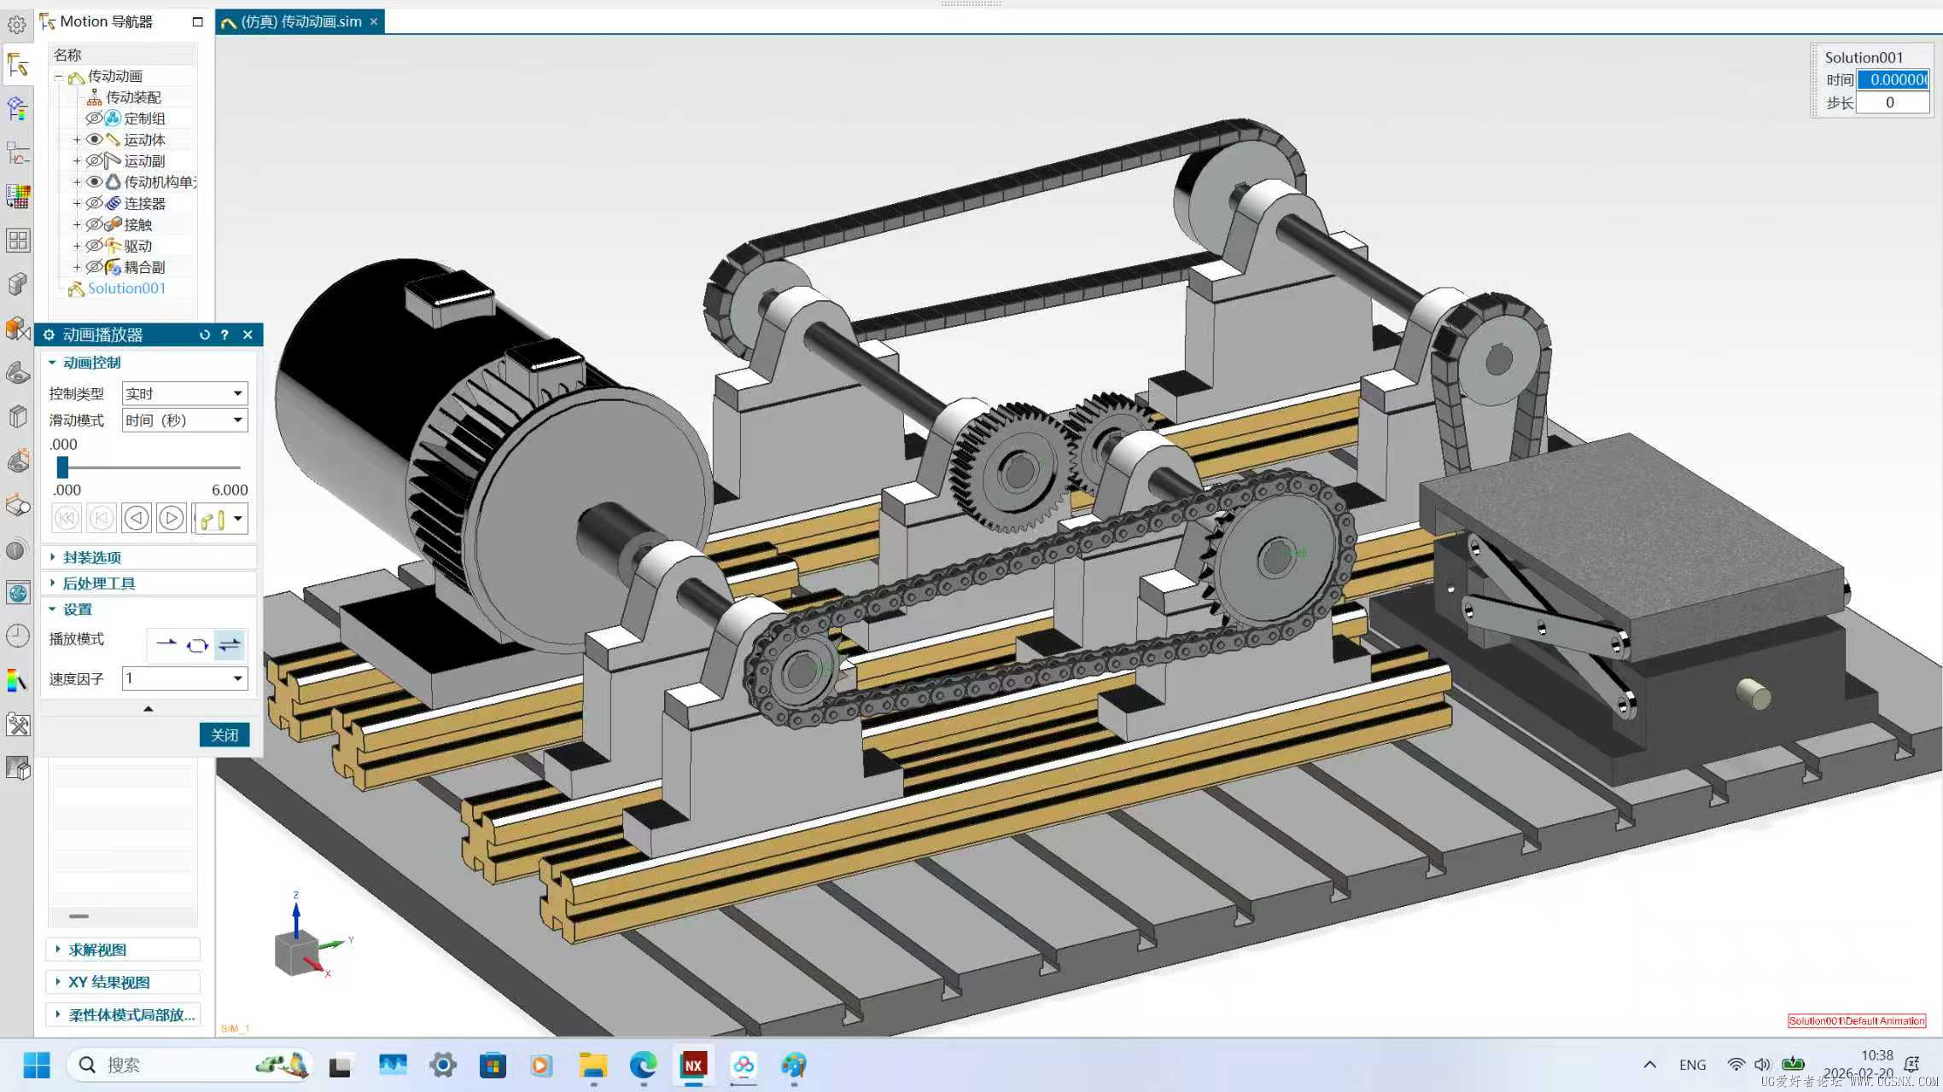Open help for the animation player dialog
This screenshot has height=1092, width=1943.
click(x=225, y=335)
